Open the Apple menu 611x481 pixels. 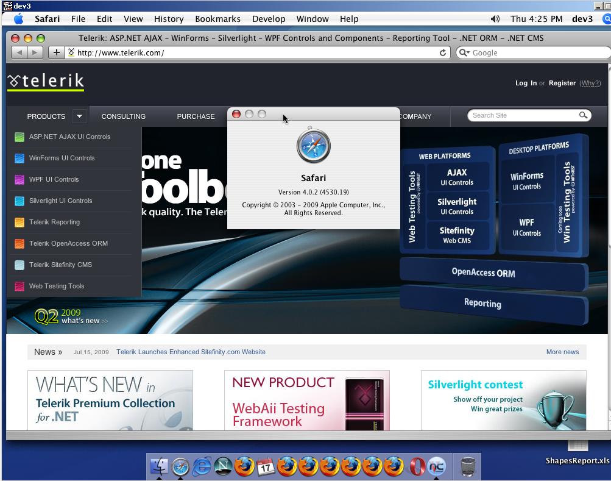tap(18, 19)
